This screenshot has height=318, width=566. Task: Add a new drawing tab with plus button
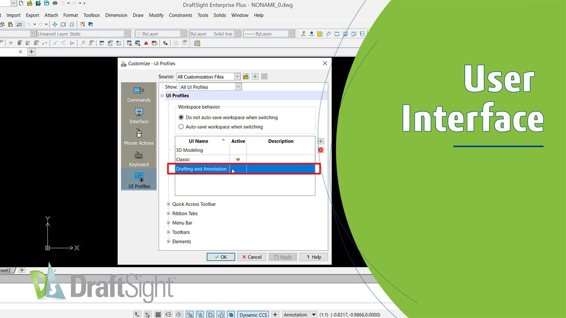(x=31, y=52)
